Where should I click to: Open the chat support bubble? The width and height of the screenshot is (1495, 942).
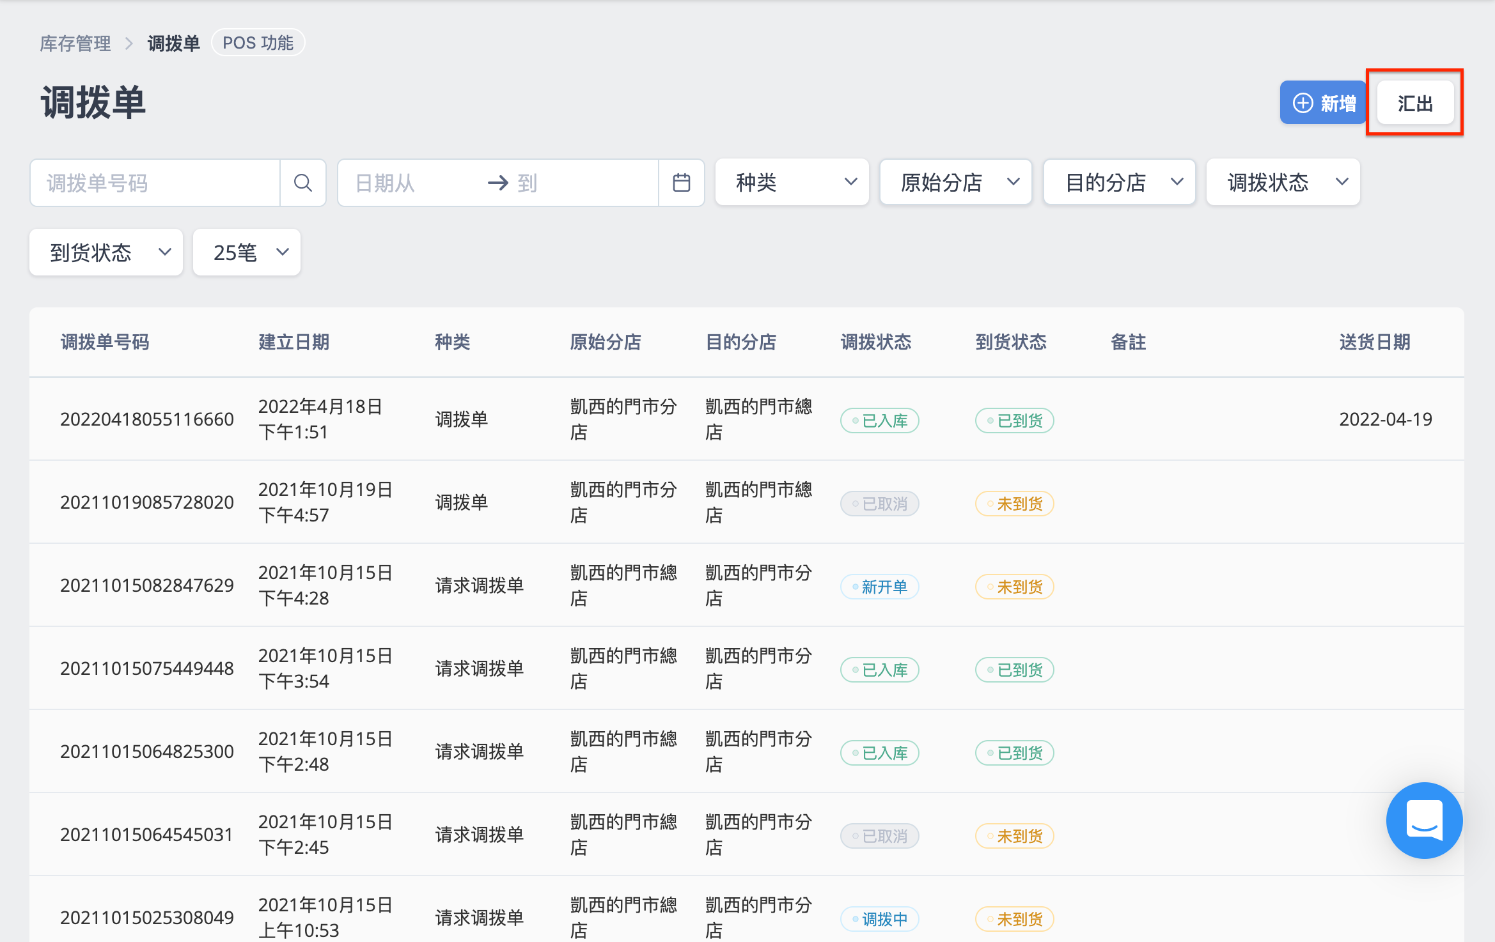pyautogui.click(x=1424, y=820)
